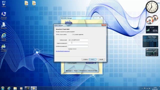Click the ATI Radeon temperature gadget
This screenshot has width=160, height=90.
(x=152, y=52)
